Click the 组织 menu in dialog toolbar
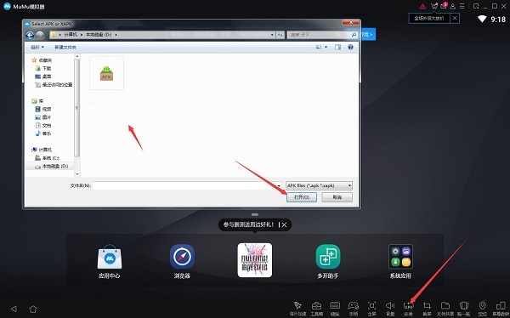510x318 pixels. (37, 48)
